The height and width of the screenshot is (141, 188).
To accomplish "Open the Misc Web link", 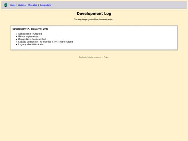I will (33, 5).
